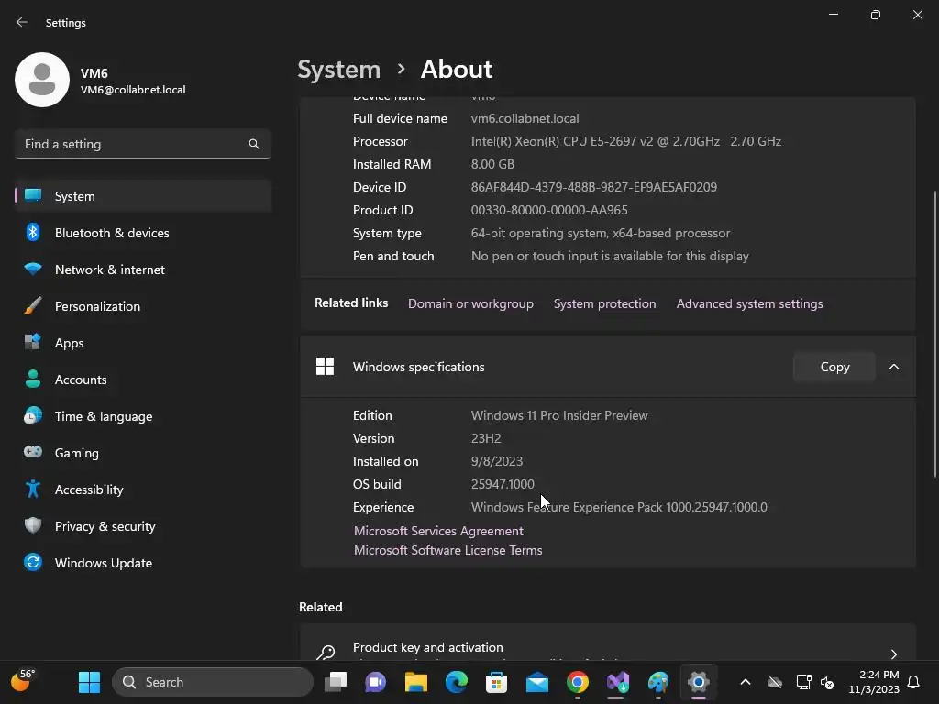The height and width of the screenshot is (704, 939).
Task: Click the taskbar Search box
Action: [213, 682]
